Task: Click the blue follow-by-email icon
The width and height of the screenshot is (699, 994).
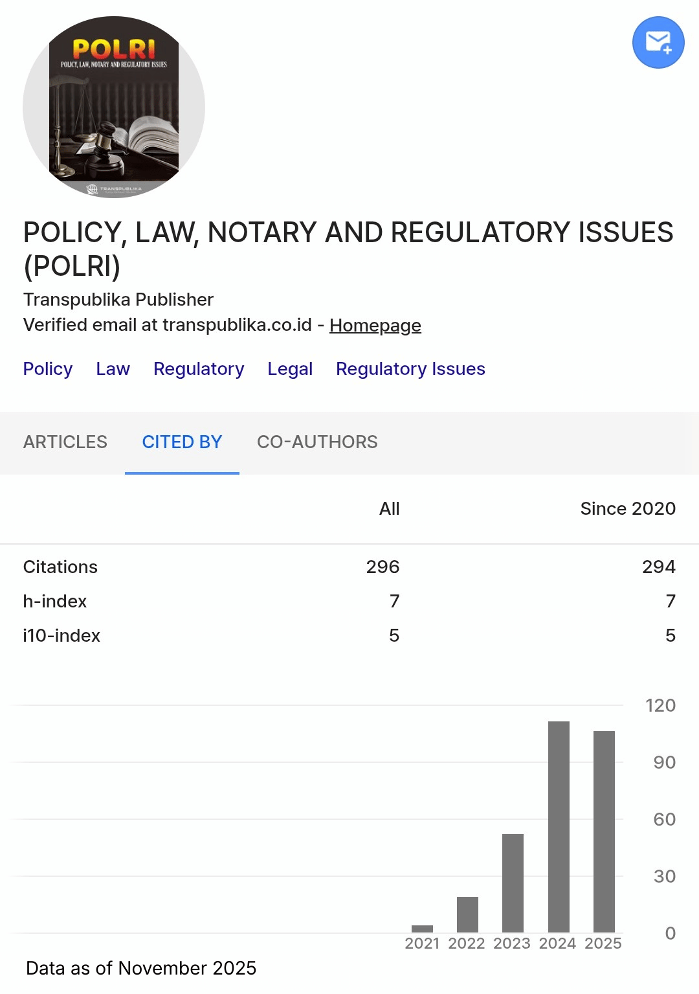Action: 658,42
